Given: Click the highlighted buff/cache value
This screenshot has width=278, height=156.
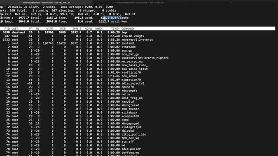Looking at the screenshot, I should coord(114,18).
